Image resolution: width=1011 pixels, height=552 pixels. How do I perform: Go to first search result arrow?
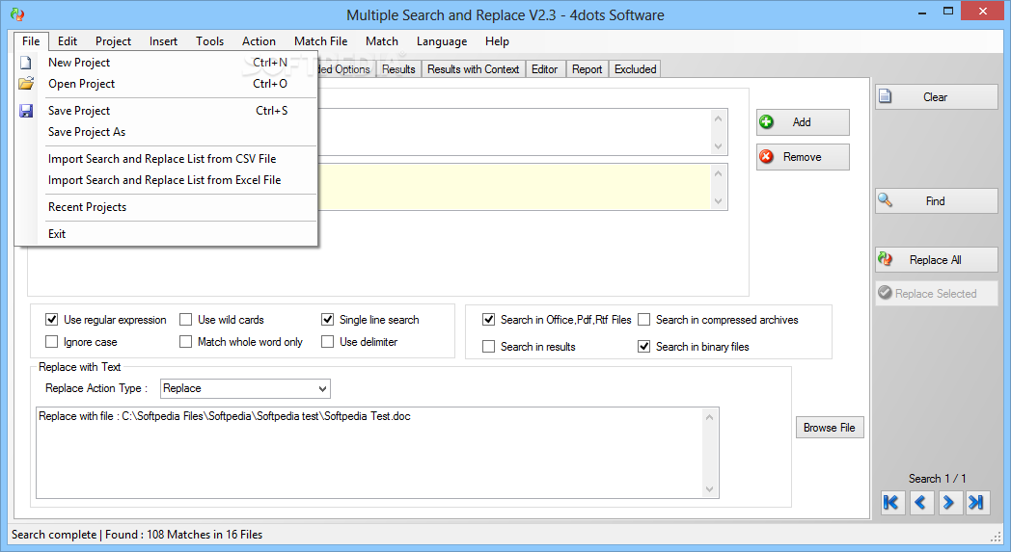pyautogui.click(x=891, y=503)
